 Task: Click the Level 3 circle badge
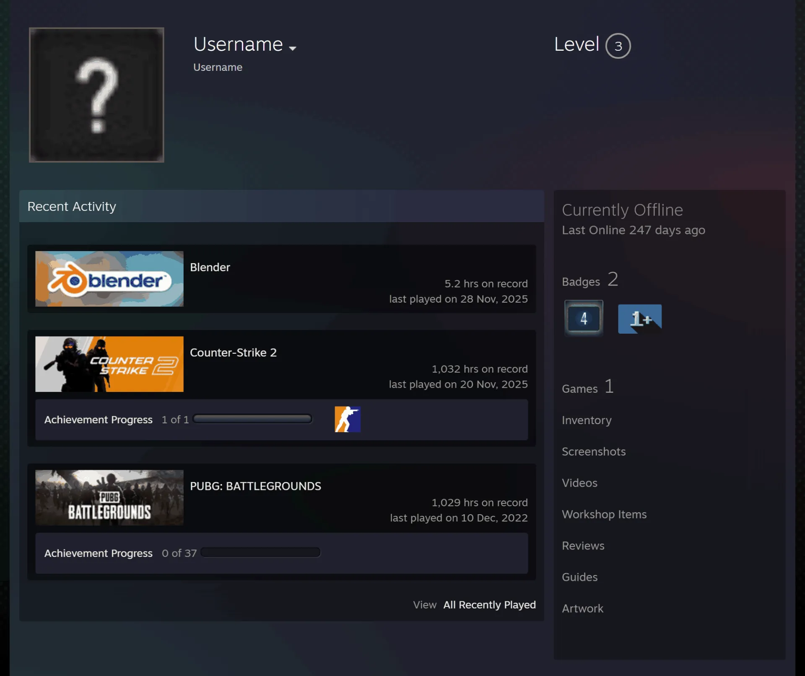click(x=618, y=46)
